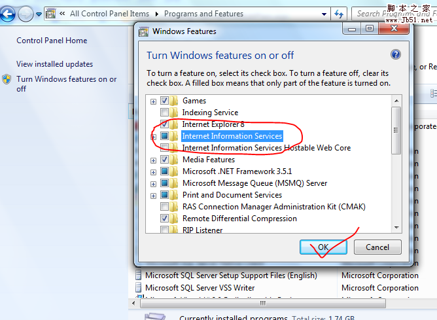Click the view options icon in Programs window

pos(434,93)
